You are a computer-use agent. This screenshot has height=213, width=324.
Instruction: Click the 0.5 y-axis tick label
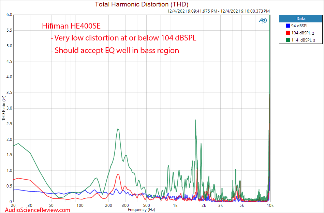(10, 186)
